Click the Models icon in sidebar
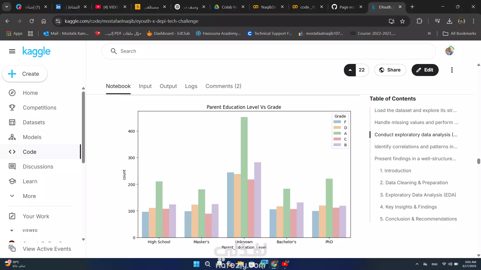This screenshot has width=481, height=270. pos(12,137)
